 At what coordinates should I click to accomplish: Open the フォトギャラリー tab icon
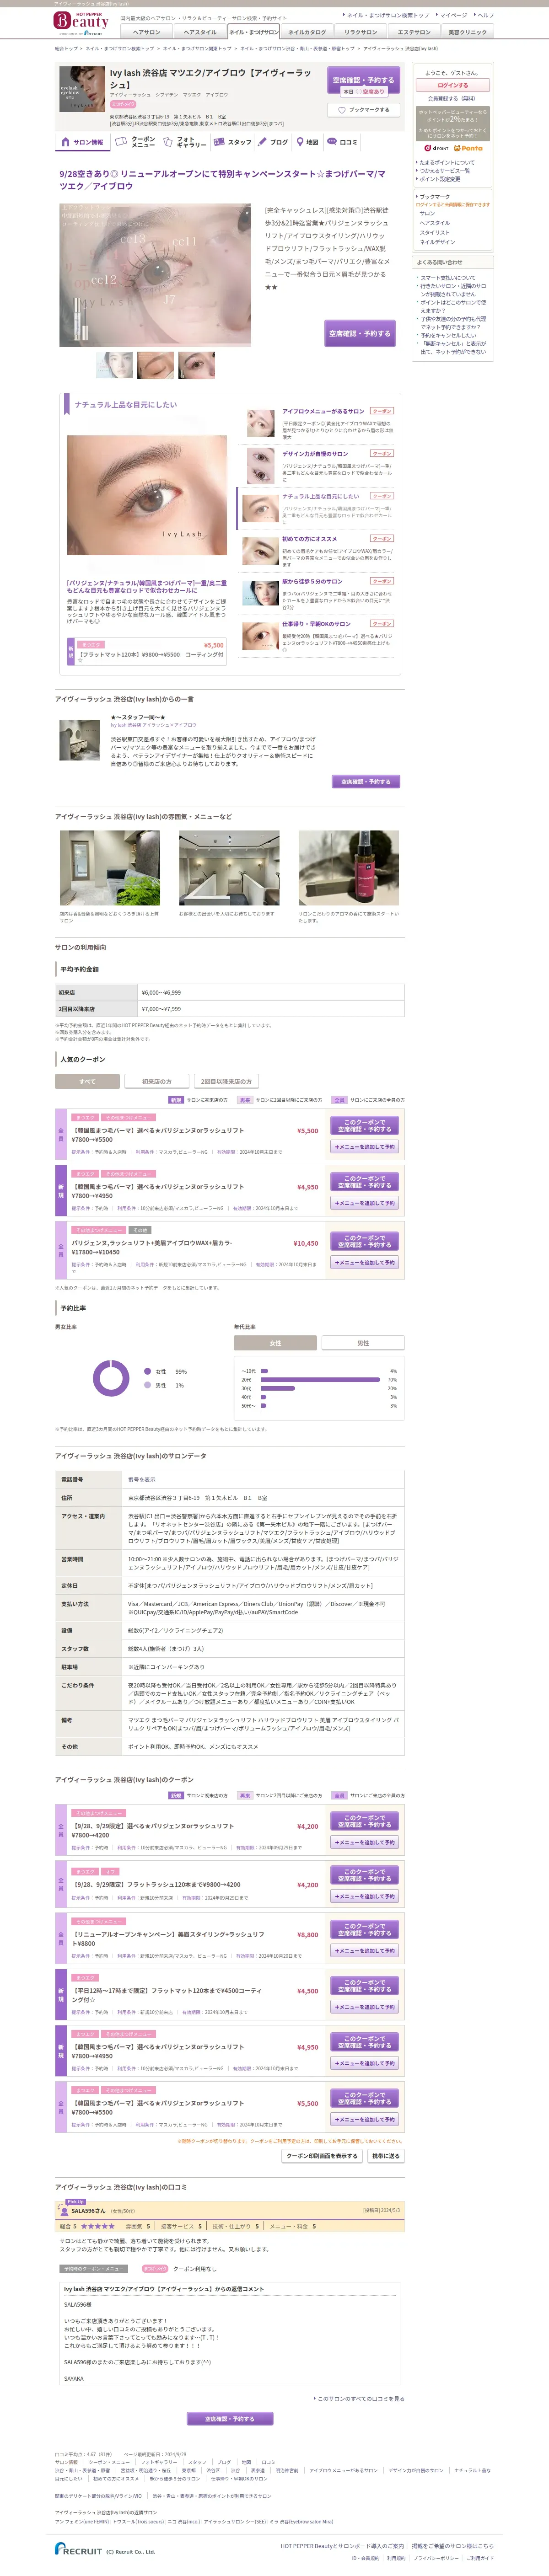point(184,142)
